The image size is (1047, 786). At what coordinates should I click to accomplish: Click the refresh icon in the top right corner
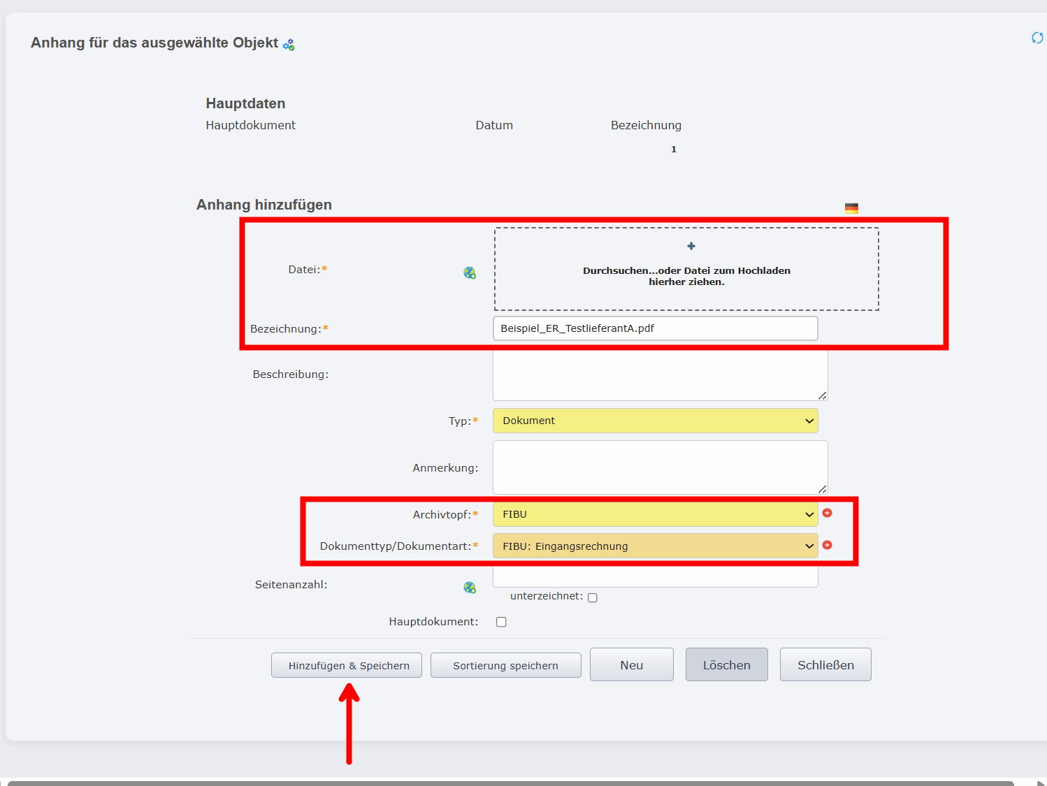(x=1037, y=38)
